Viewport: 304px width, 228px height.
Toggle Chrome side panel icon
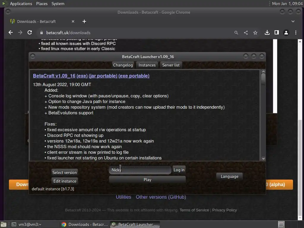click(x=277, y=33)
